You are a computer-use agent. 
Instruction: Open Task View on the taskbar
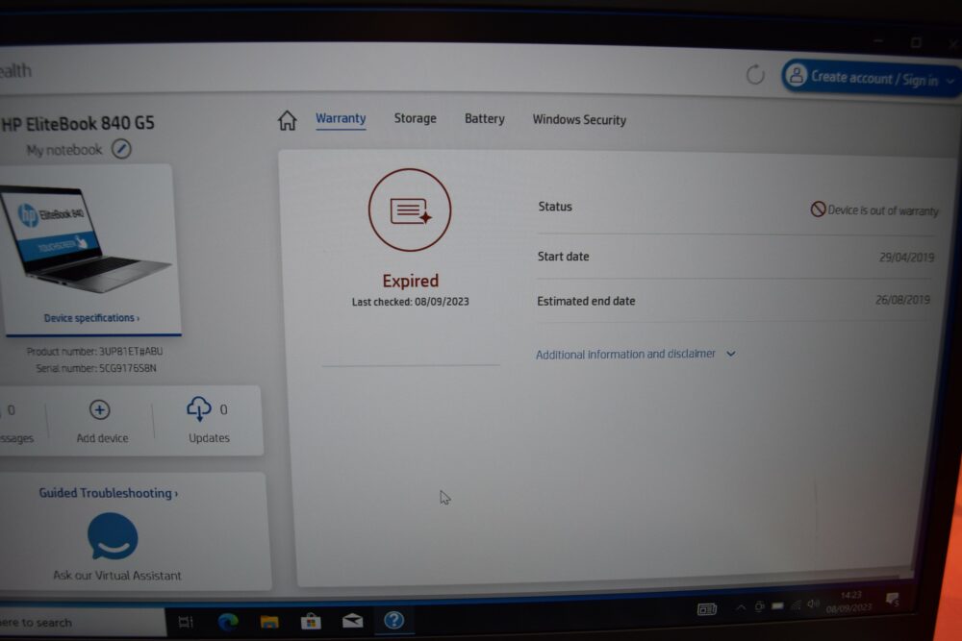click(186, 623)
